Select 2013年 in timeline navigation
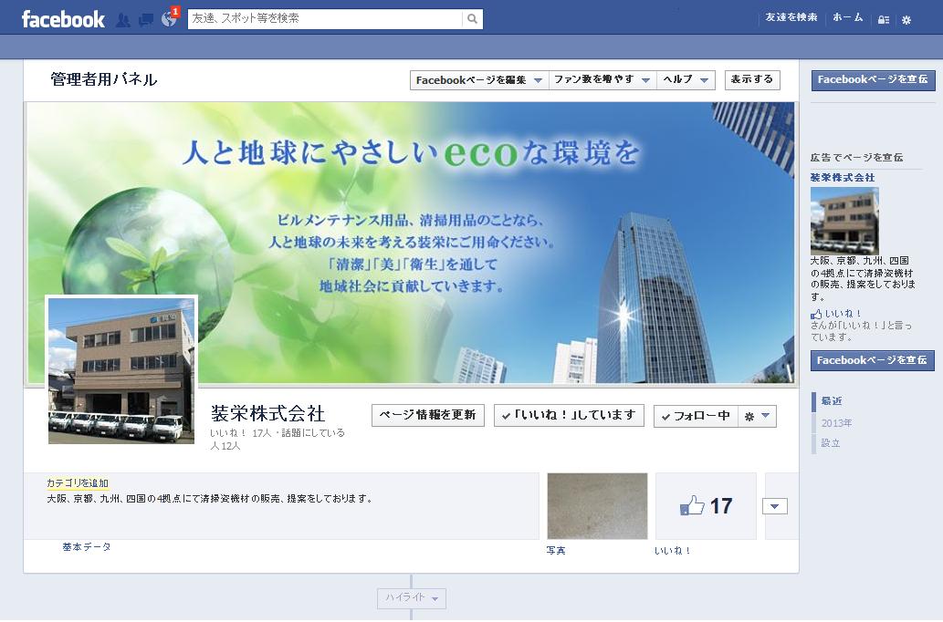The width and height of the screenshot is (943, 622). (x=836, y=423)
